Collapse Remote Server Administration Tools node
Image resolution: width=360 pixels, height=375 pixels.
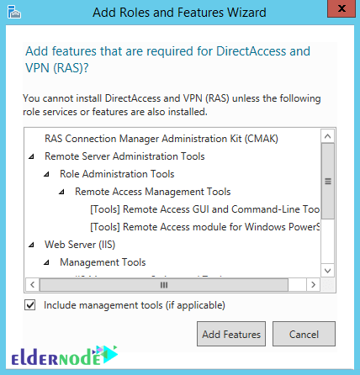(31, 156)
